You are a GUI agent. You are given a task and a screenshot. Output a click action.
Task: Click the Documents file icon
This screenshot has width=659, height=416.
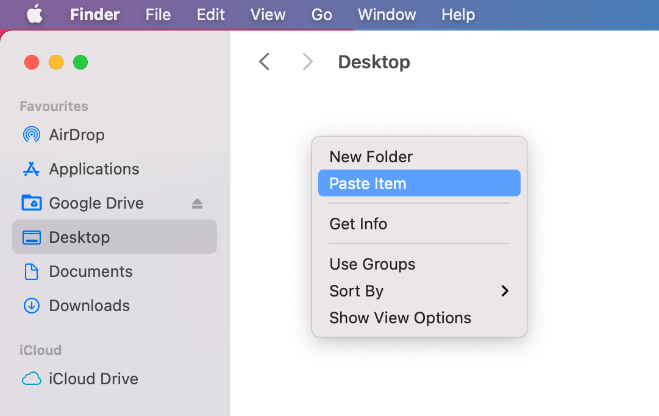(31, 271)
